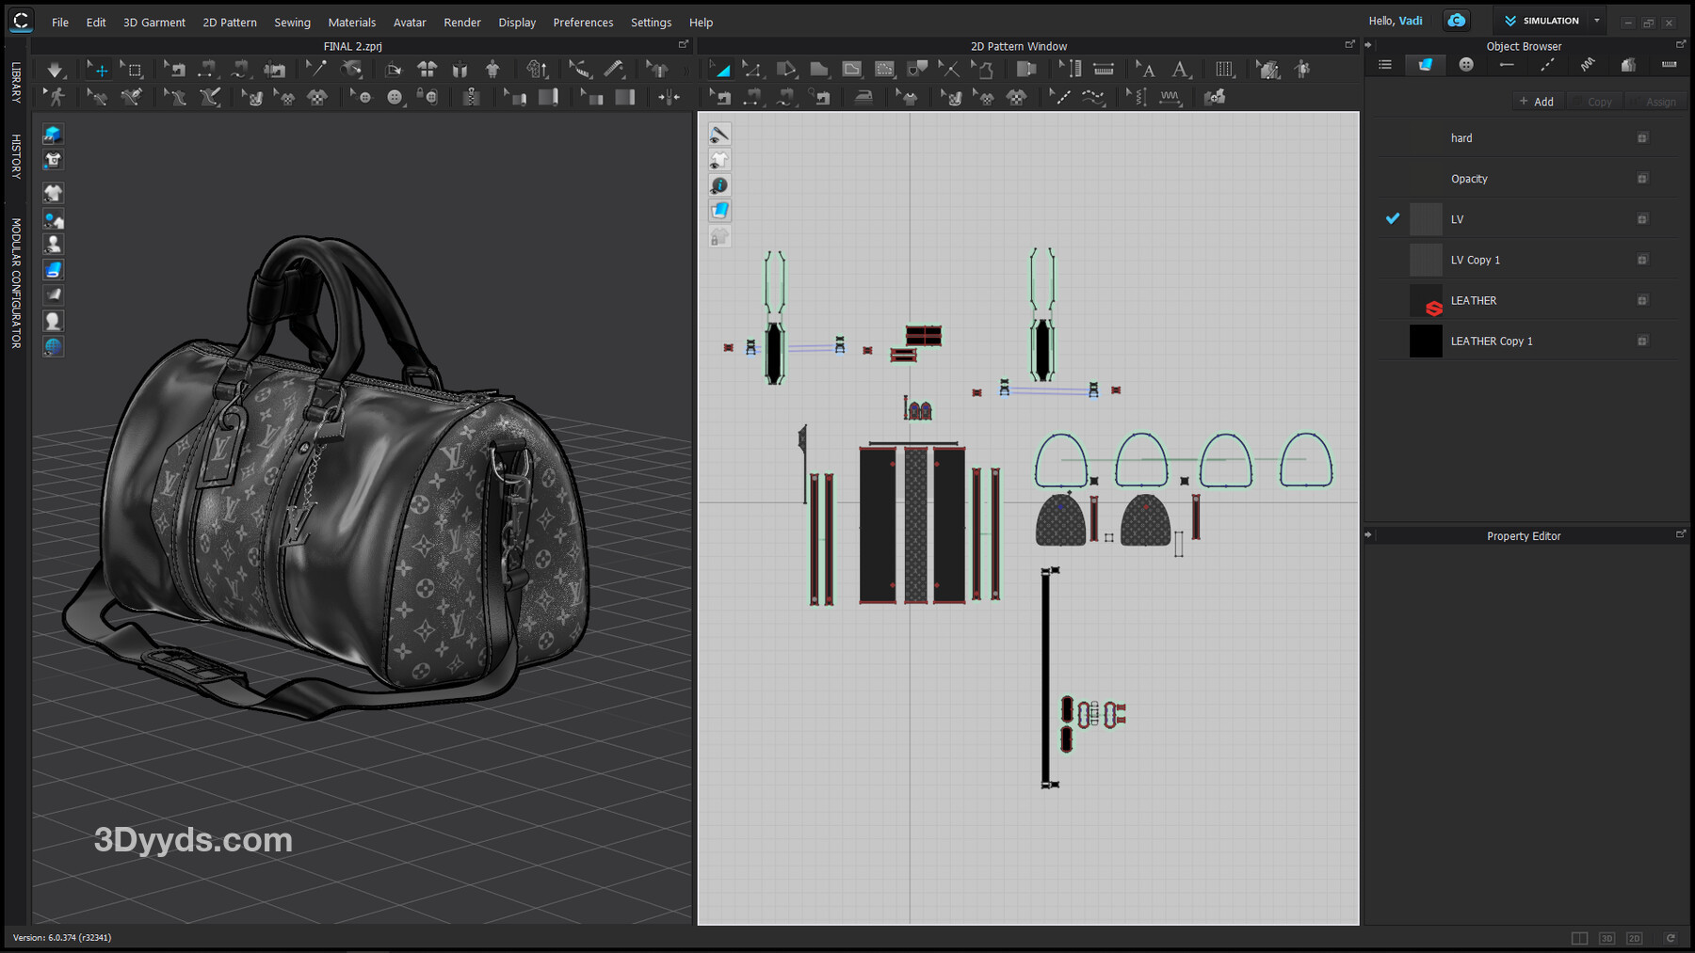Click the Simulate down-arrow icon in 3D toolbar
Image resolution: width=1695 pixels, height=953 pixels.
coord(56,70)
